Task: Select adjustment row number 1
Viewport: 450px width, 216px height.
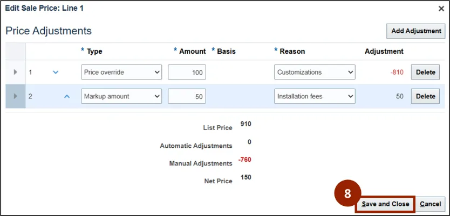Action: coord(31,72)
